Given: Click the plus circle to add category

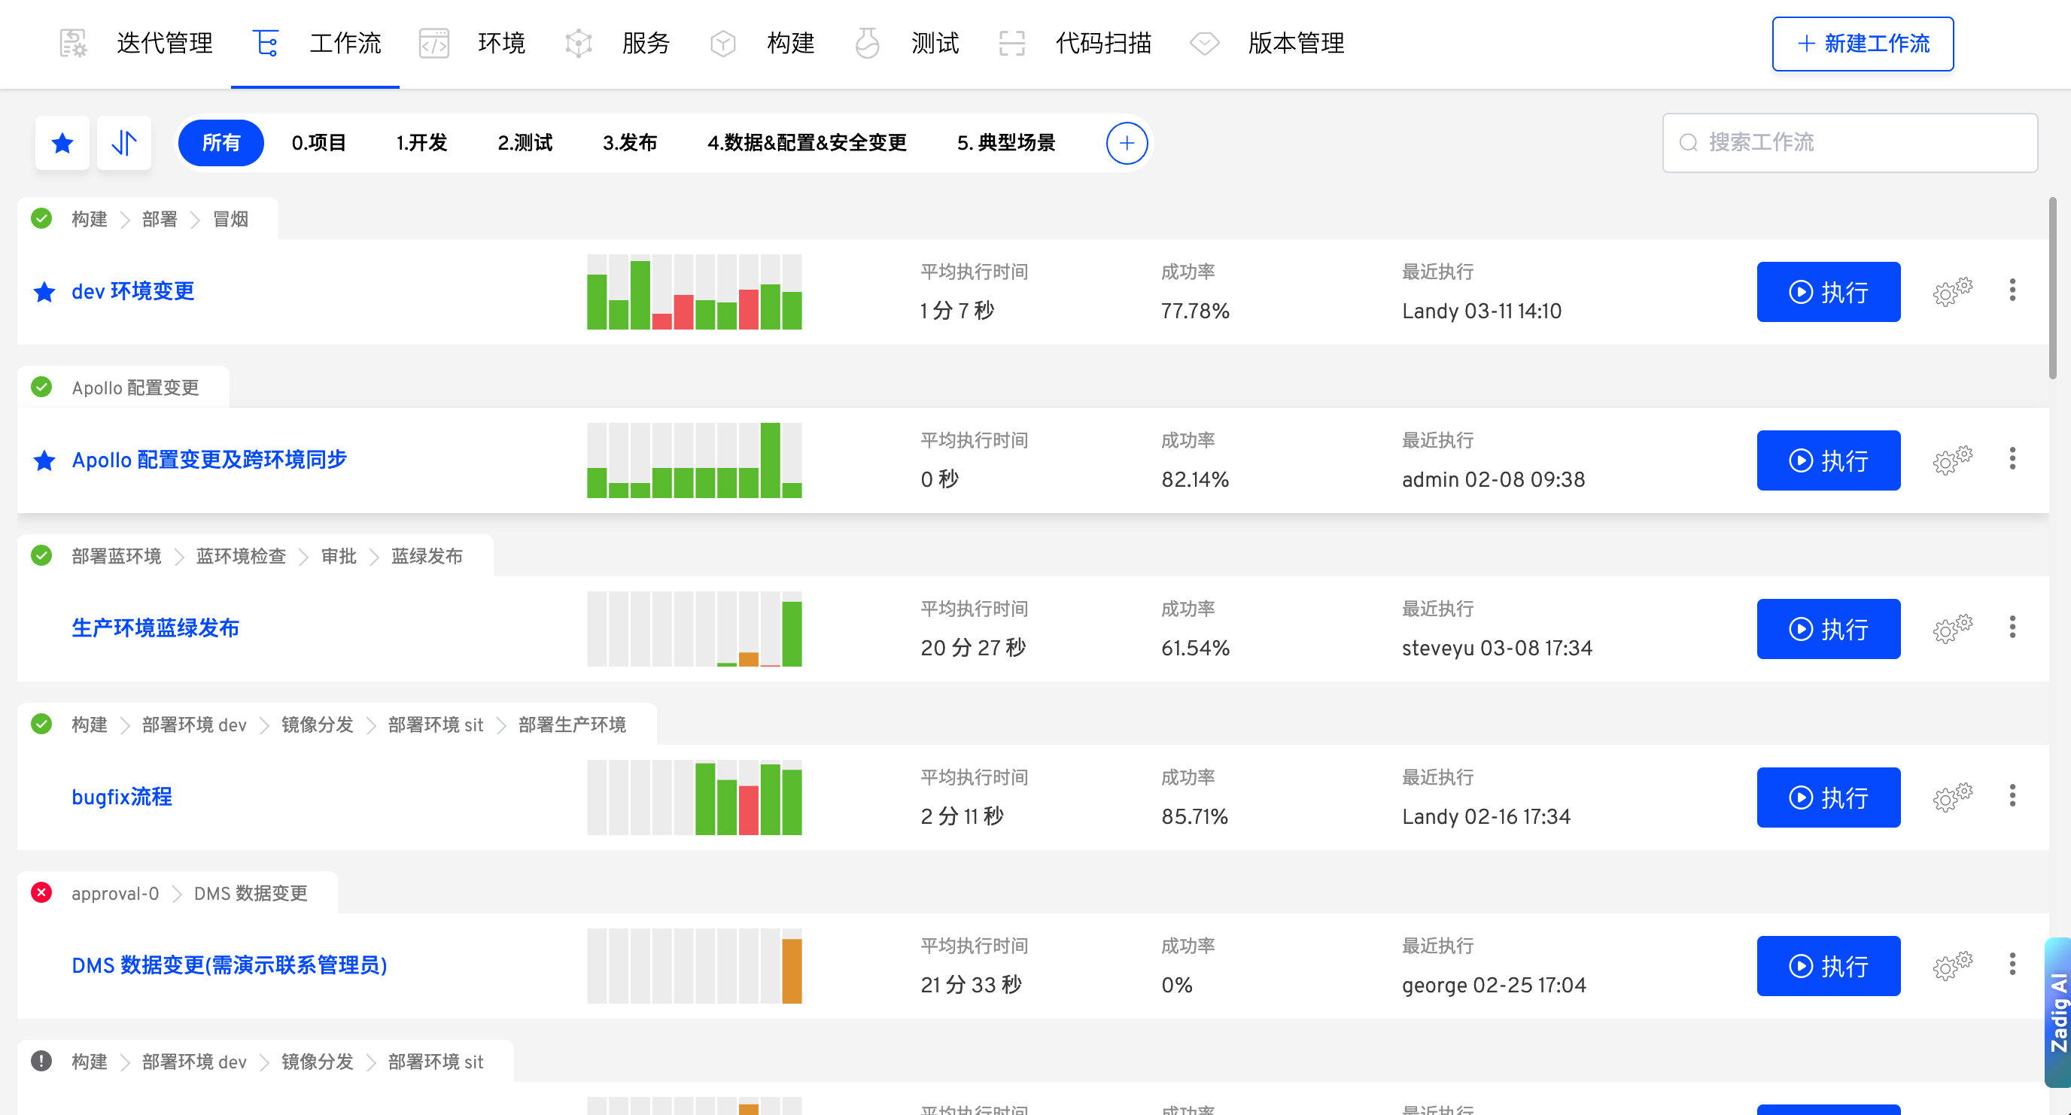Looking at the screenshot, I should tap(1127, 142).
